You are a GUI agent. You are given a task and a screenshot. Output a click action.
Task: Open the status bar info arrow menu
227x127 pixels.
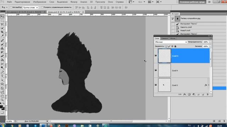tap(47, 121)
